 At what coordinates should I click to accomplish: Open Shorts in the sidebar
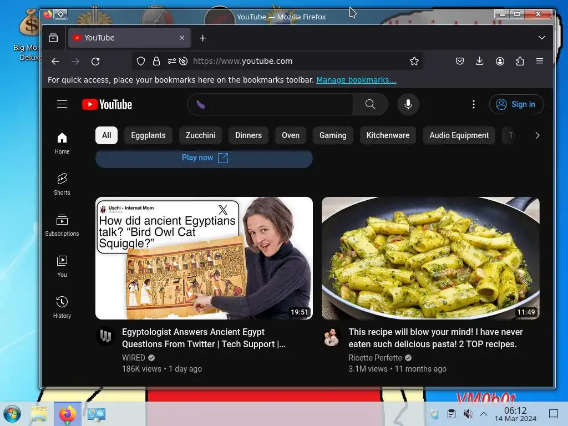point(62,184)
